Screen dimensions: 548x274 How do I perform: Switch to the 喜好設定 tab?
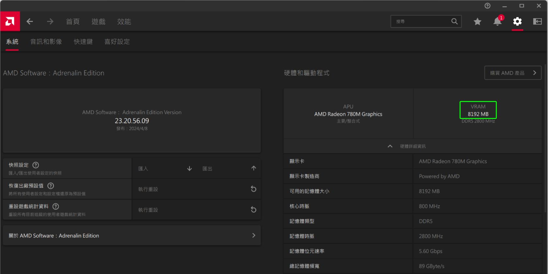[117, 42]
